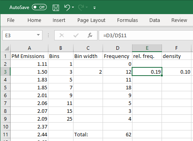Screen dimensions: 193x141
Task: Expand the Undo history dropdown arrow
Action: pyautogui.click(x=73, y=7)
